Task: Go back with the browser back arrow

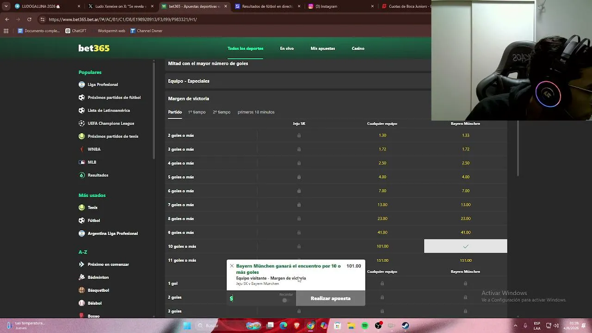Action: click(x=7, y=19)
